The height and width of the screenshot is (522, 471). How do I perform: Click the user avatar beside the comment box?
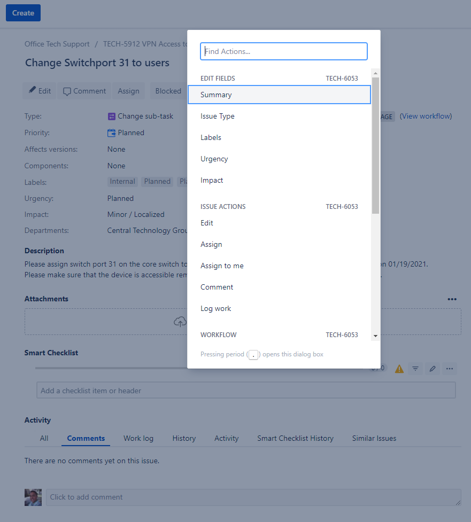(x=33, y=497)
